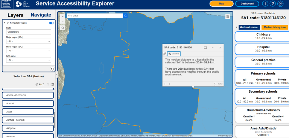Switch to the Layers tab

(x=15, y=15)
